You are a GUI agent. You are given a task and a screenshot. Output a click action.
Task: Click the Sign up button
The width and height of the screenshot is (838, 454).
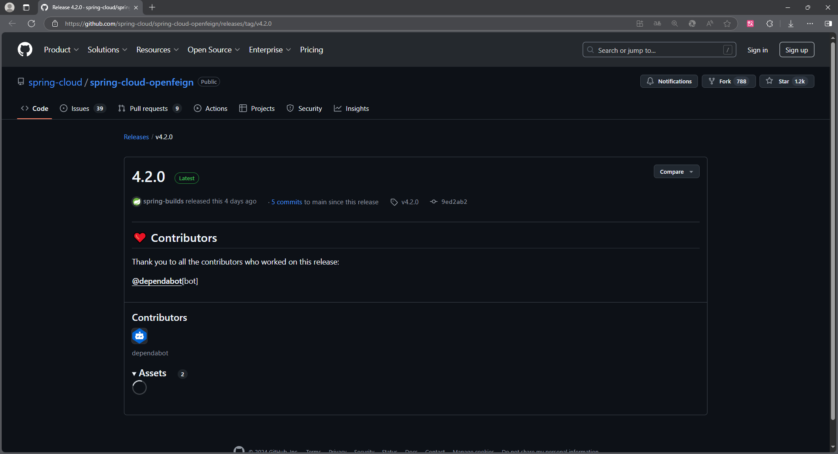point(796,49)
